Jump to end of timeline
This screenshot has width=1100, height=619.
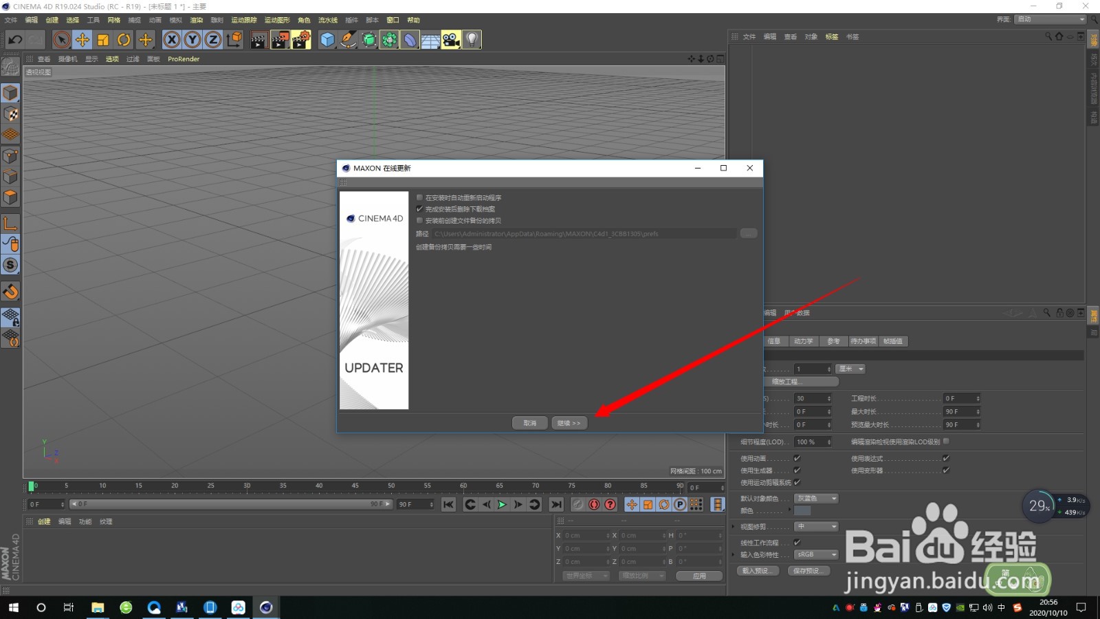[557, 505]
